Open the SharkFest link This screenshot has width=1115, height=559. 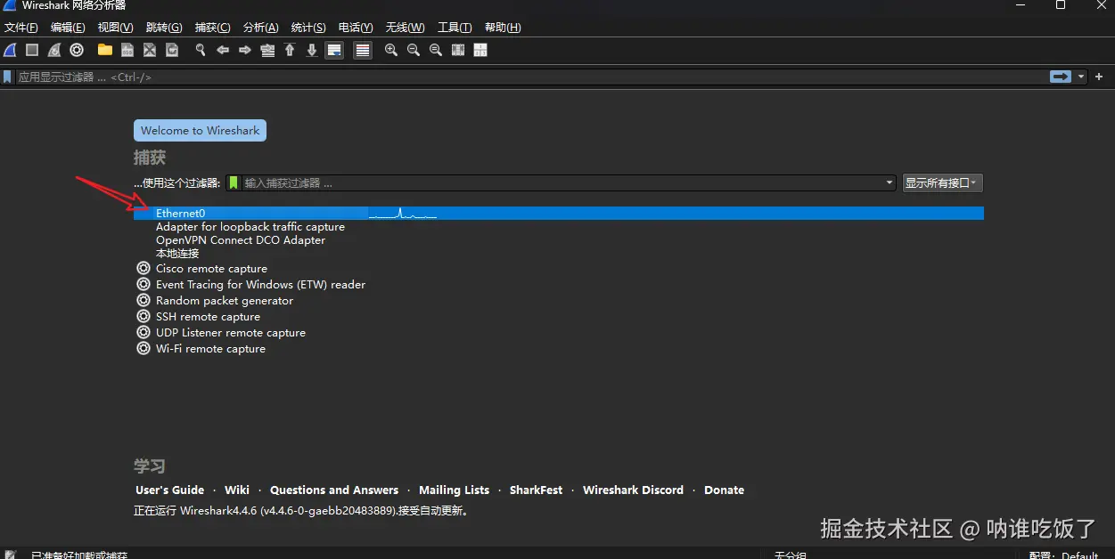(536, 490)
